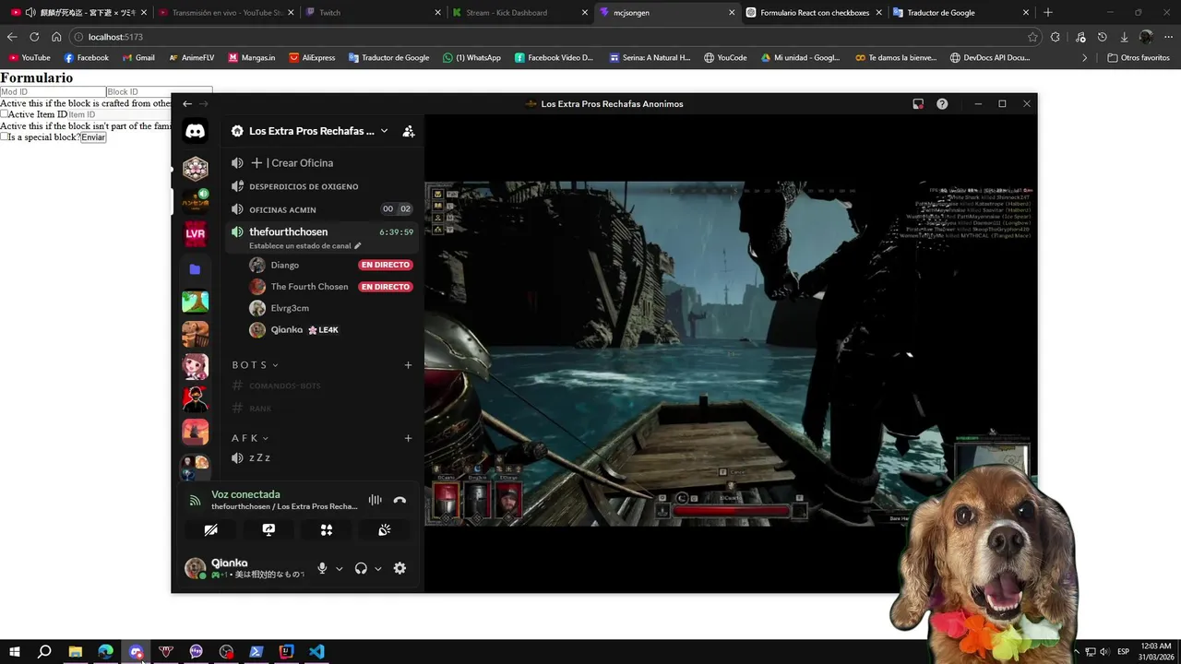Open Windows Start menu
The image size is (1181, 664).
[14, 651]
